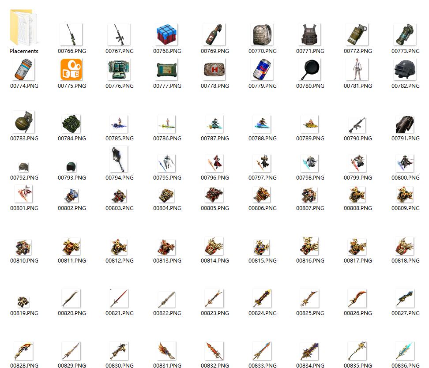Choose the purple jeweled sword 00834.PNG icon
The width and height of the screenshot is (429, 368).
[309, 351]
